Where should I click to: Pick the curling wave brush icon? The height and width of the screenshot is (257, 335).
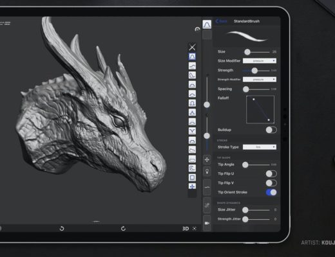tap(192, 168)
